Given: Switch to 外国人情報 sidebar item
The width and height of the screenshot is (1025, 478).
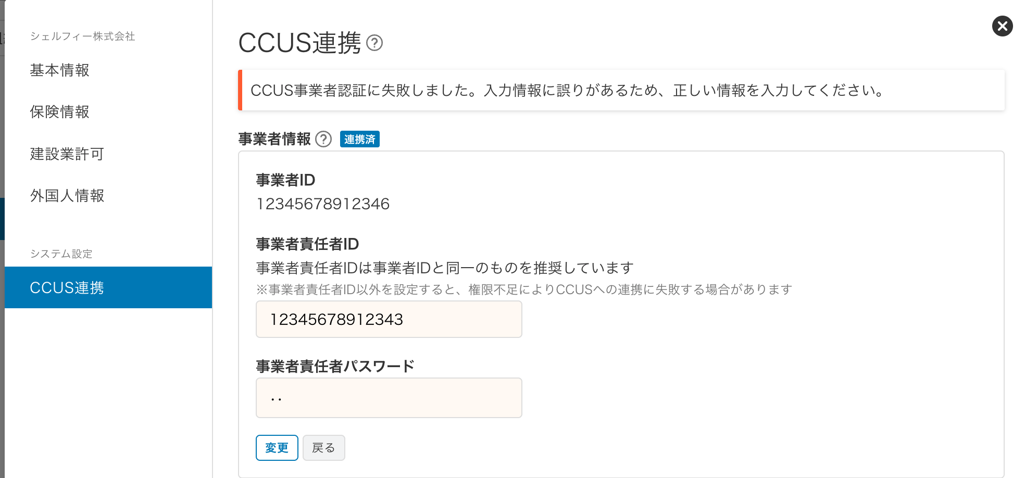Looking at the screenshot, I should pos(67,196).
